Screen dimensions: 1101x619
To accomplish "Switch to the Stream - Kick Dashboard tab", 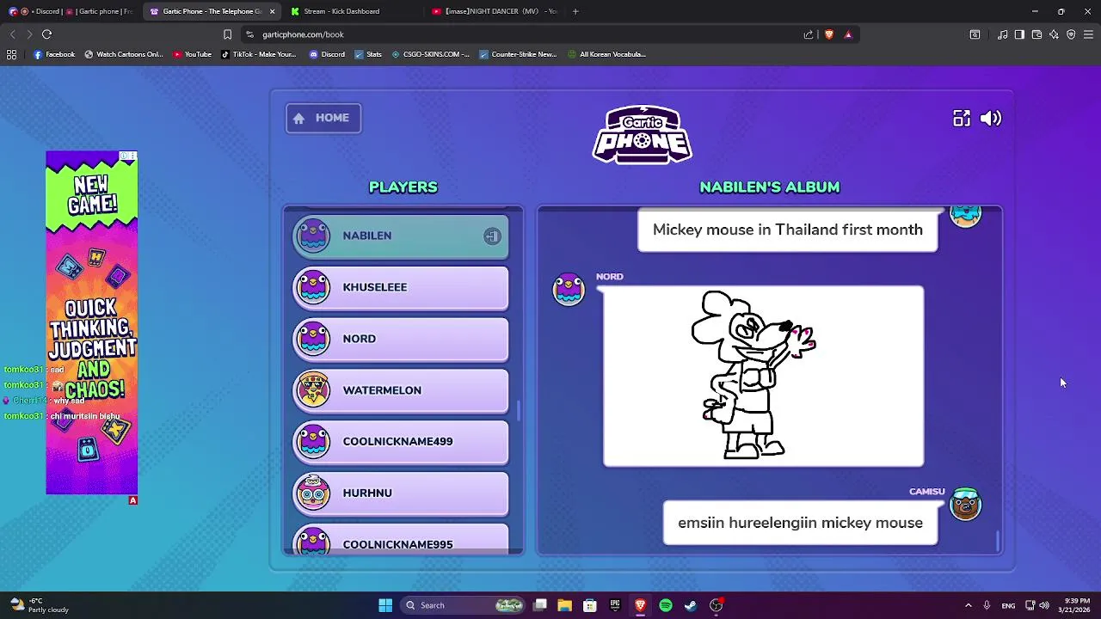I will 351,11.
